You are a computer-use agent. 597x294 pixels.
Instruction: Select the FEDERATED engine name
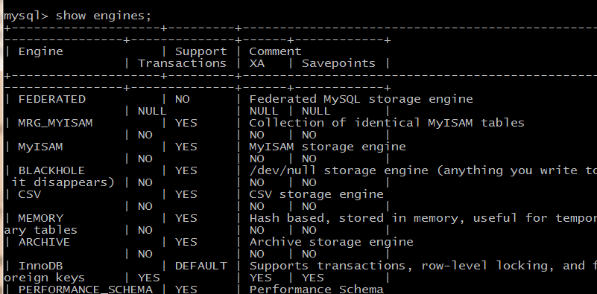tap(51, 99)
